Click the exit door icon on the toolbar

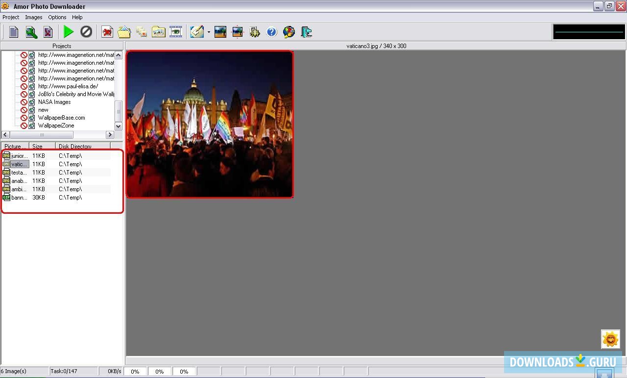306,32
